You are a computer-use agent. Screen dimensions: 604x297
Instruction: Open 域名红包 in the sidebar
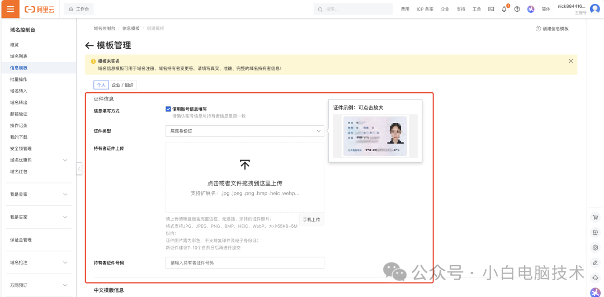pyautogui.click(x=19, y=172)
